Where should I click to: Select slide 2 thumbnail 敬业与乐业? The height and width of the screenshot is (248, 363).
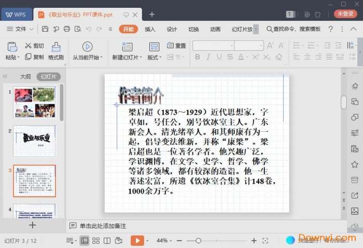pos(35,141)
